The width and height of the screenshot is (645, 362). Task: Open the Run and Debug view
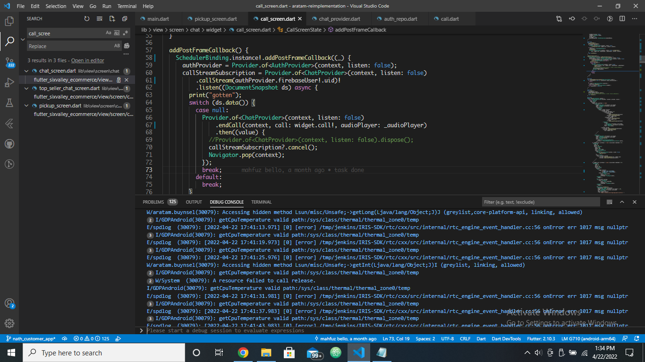(9, 83)
